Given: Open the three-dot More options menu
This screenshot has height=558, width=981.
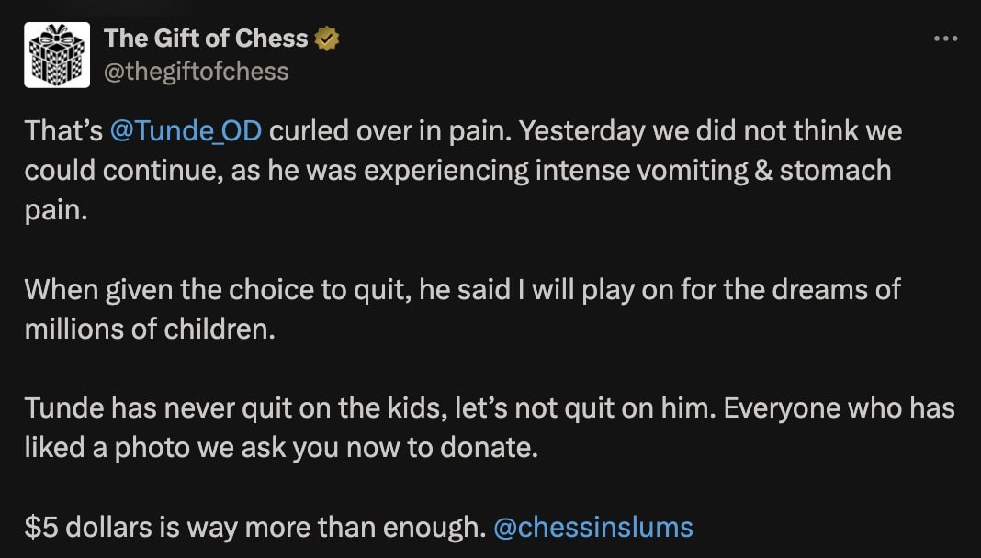Looking at the screenshot, I should [945, 39].
